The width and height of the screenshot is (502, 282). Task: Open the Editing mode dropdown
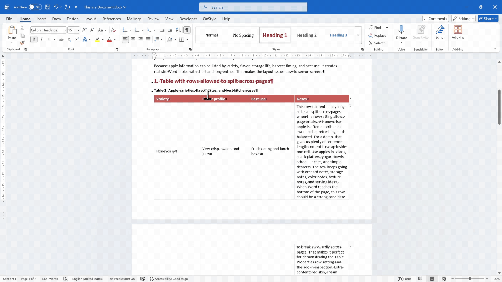point(463,19)
